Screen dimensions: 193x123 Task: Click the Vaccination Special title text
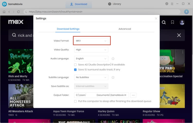click(x=171, y=76)
